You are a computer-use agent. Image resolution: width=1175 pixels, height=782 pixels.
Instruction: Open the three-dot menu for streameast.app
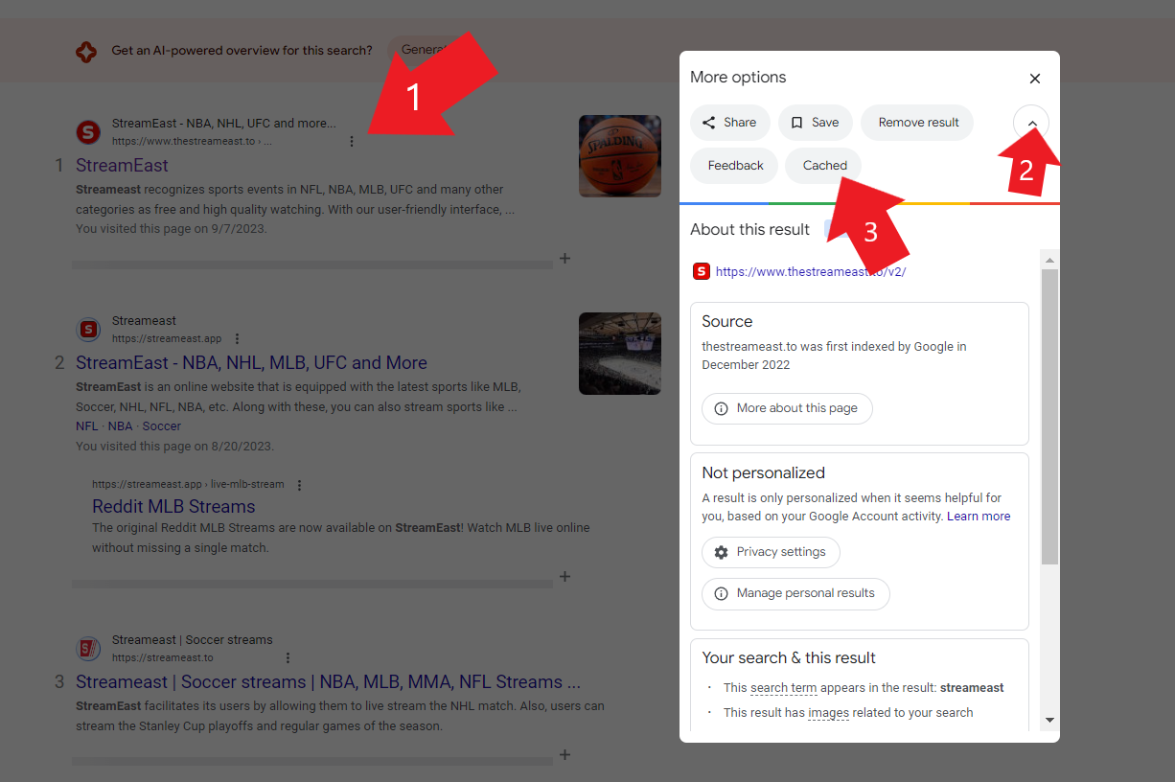(237, 338)
